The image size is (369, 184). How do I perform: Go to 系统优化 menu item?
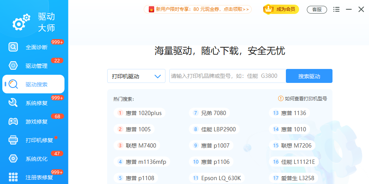pyautogui.click(x=33, y=159)
